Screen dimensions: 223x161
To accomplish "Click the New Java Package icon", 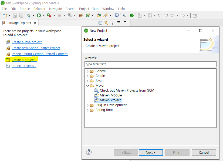I will pyautogui.click(x=81, y=15).
